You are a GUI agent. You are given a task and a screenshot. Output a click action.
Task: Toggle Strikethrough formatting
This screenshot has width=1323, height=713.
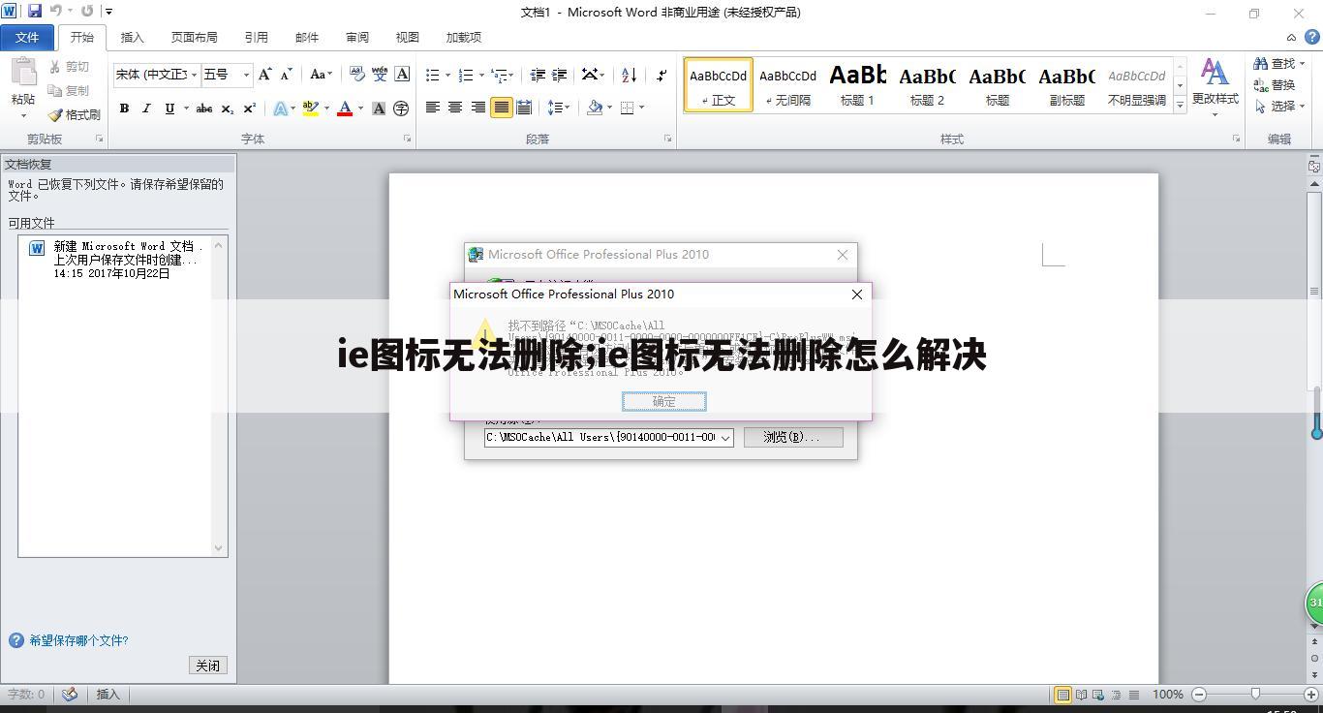204,108
